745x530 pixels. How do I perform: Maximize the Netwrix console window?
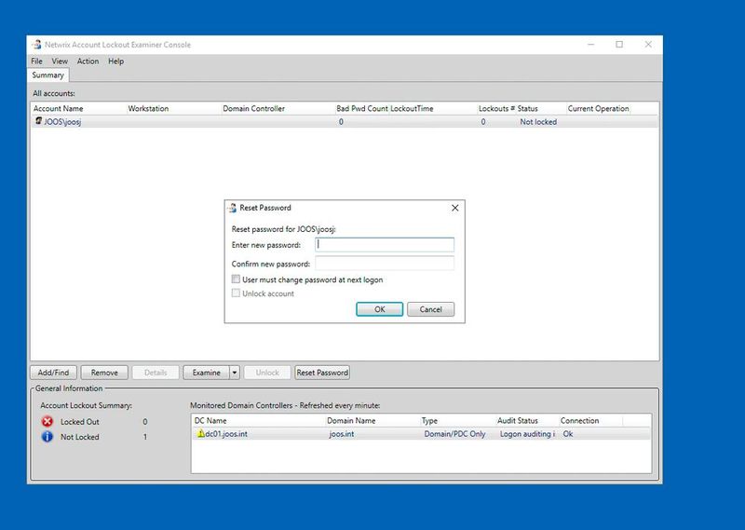tap(619, 44)
